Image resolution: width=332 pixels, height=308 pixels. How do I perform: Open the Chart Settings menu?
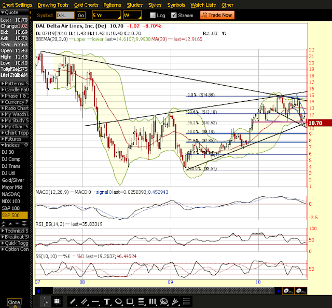[17, 5]
